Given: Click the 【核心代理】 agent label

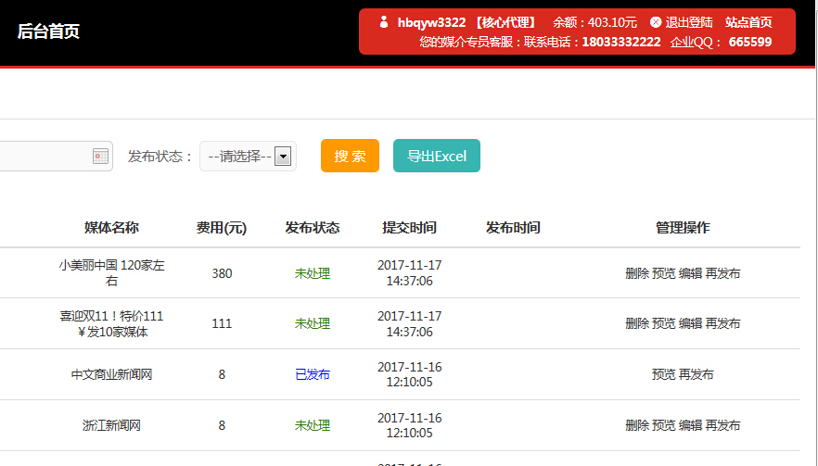Looking at the screenshot, I should click(505, 22).
